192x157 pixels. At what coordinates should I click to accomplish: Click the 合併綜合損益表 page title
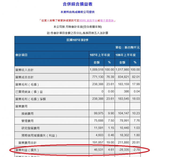coord(78,4)
